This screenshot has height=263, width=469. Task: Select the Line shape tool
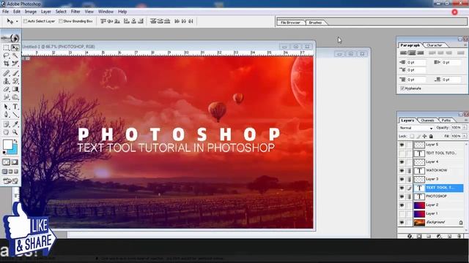click(x=15, y=115)
